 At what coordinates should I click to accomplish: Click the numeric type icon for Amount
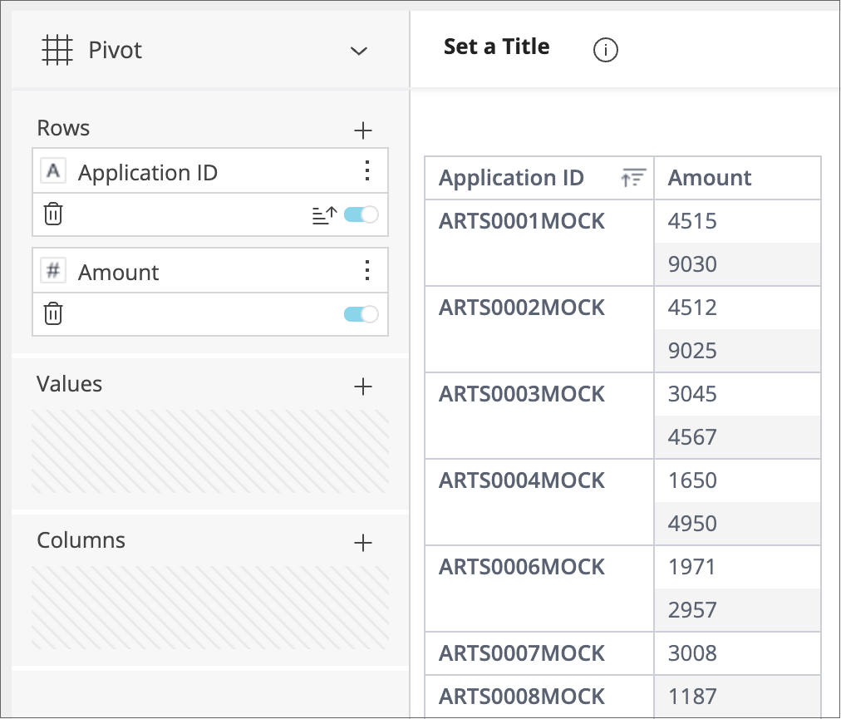(x=53, y=271)
